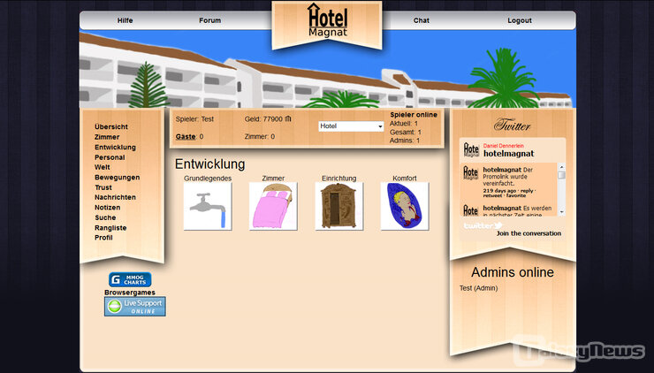Click favorite on the Promolink tweet
This screenshot has width=654, height=373.
click(516, 195)
